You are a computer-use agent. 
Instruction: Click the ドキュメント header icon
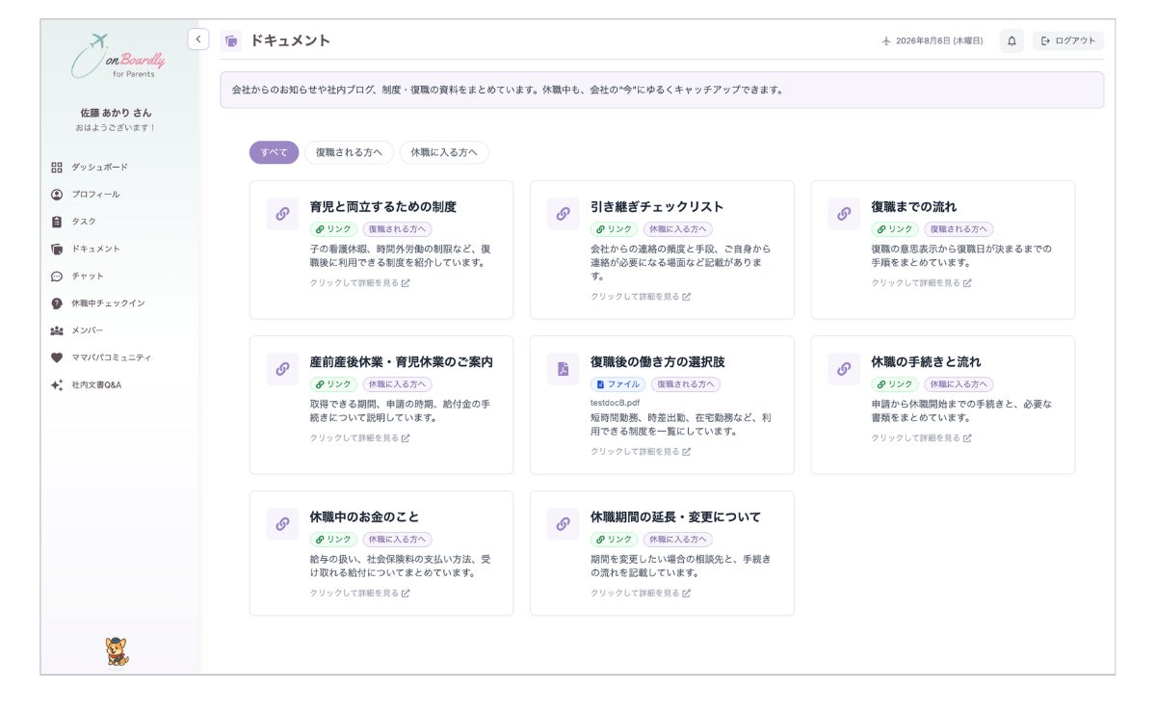coord(231,40)
